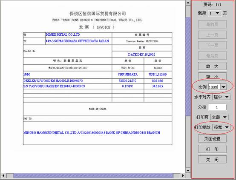Click the 最后页 last page button

click(212, 56)
